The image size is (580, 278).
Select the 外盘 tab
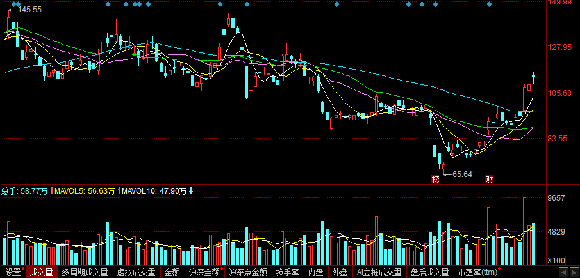340,272
